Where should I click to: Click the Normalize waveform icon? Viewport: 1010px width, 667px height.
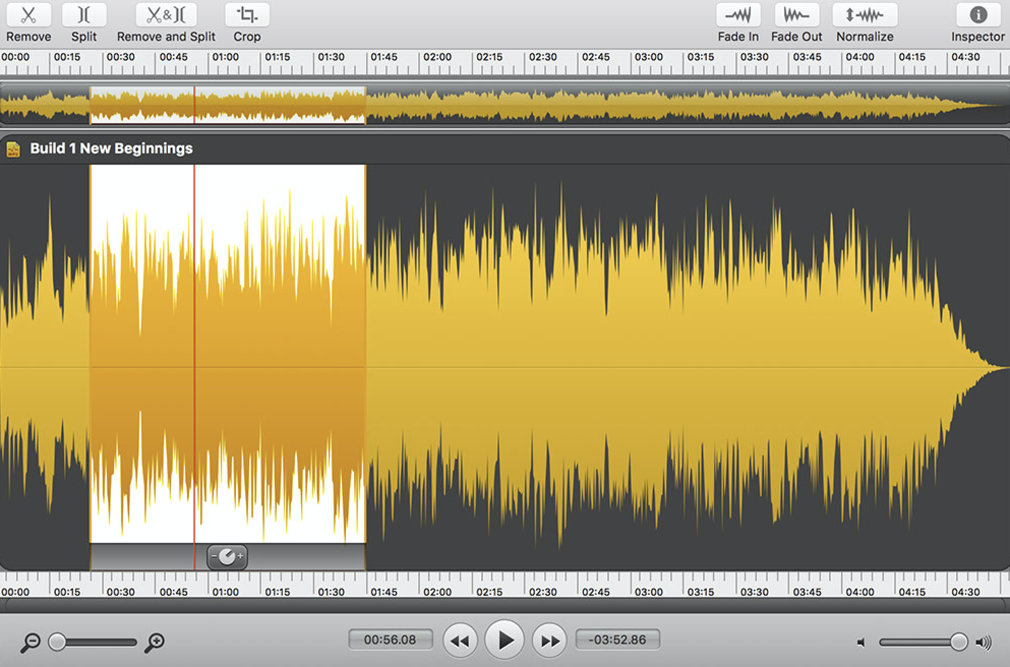865,15
